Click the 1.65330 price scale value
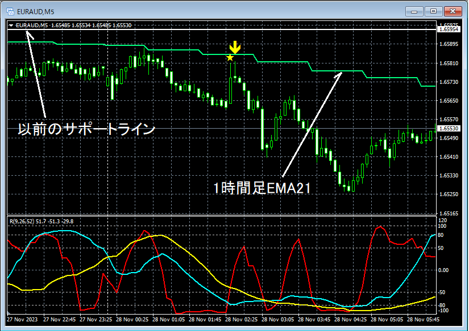 449,175
